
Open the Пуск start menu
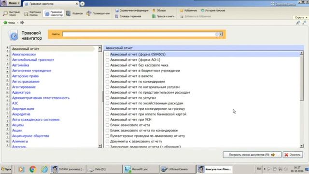6,169
